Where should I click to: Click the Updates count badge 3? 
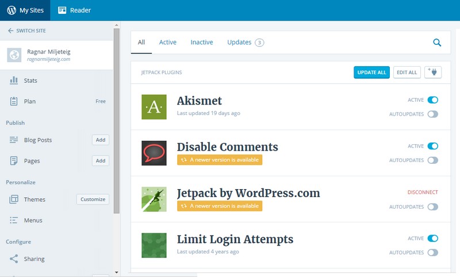[259, 43]
